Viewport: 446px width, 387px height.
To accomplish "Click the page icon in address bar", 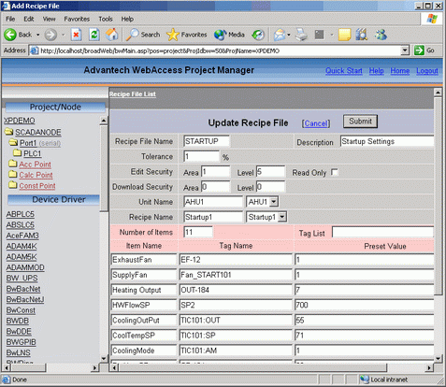I will tap(34, 50).
